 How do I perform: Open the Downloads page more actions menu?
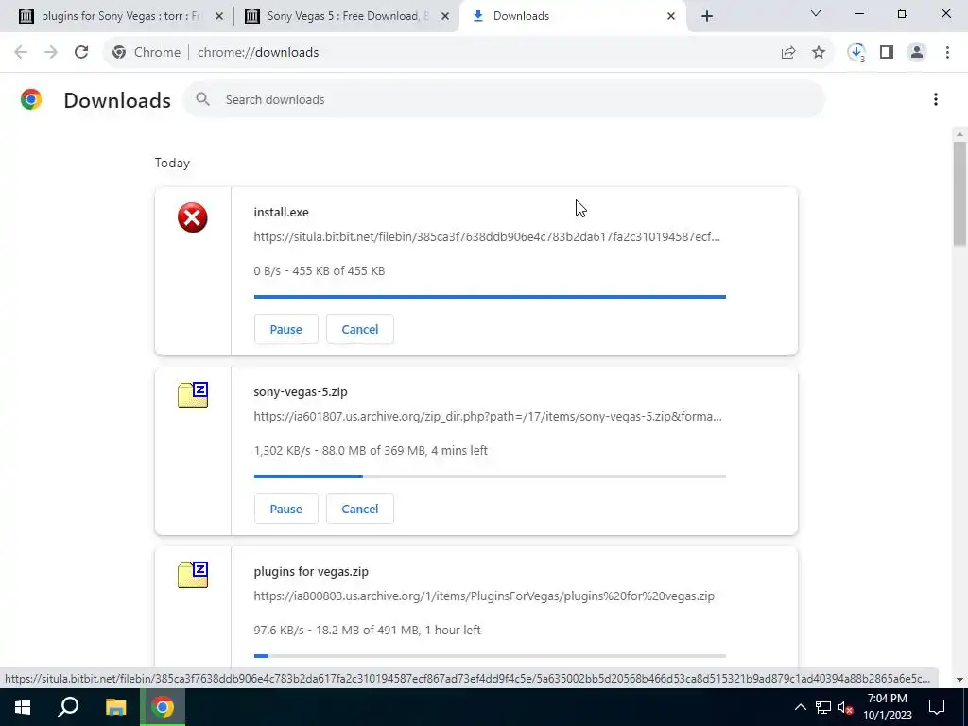click(936, 99)
